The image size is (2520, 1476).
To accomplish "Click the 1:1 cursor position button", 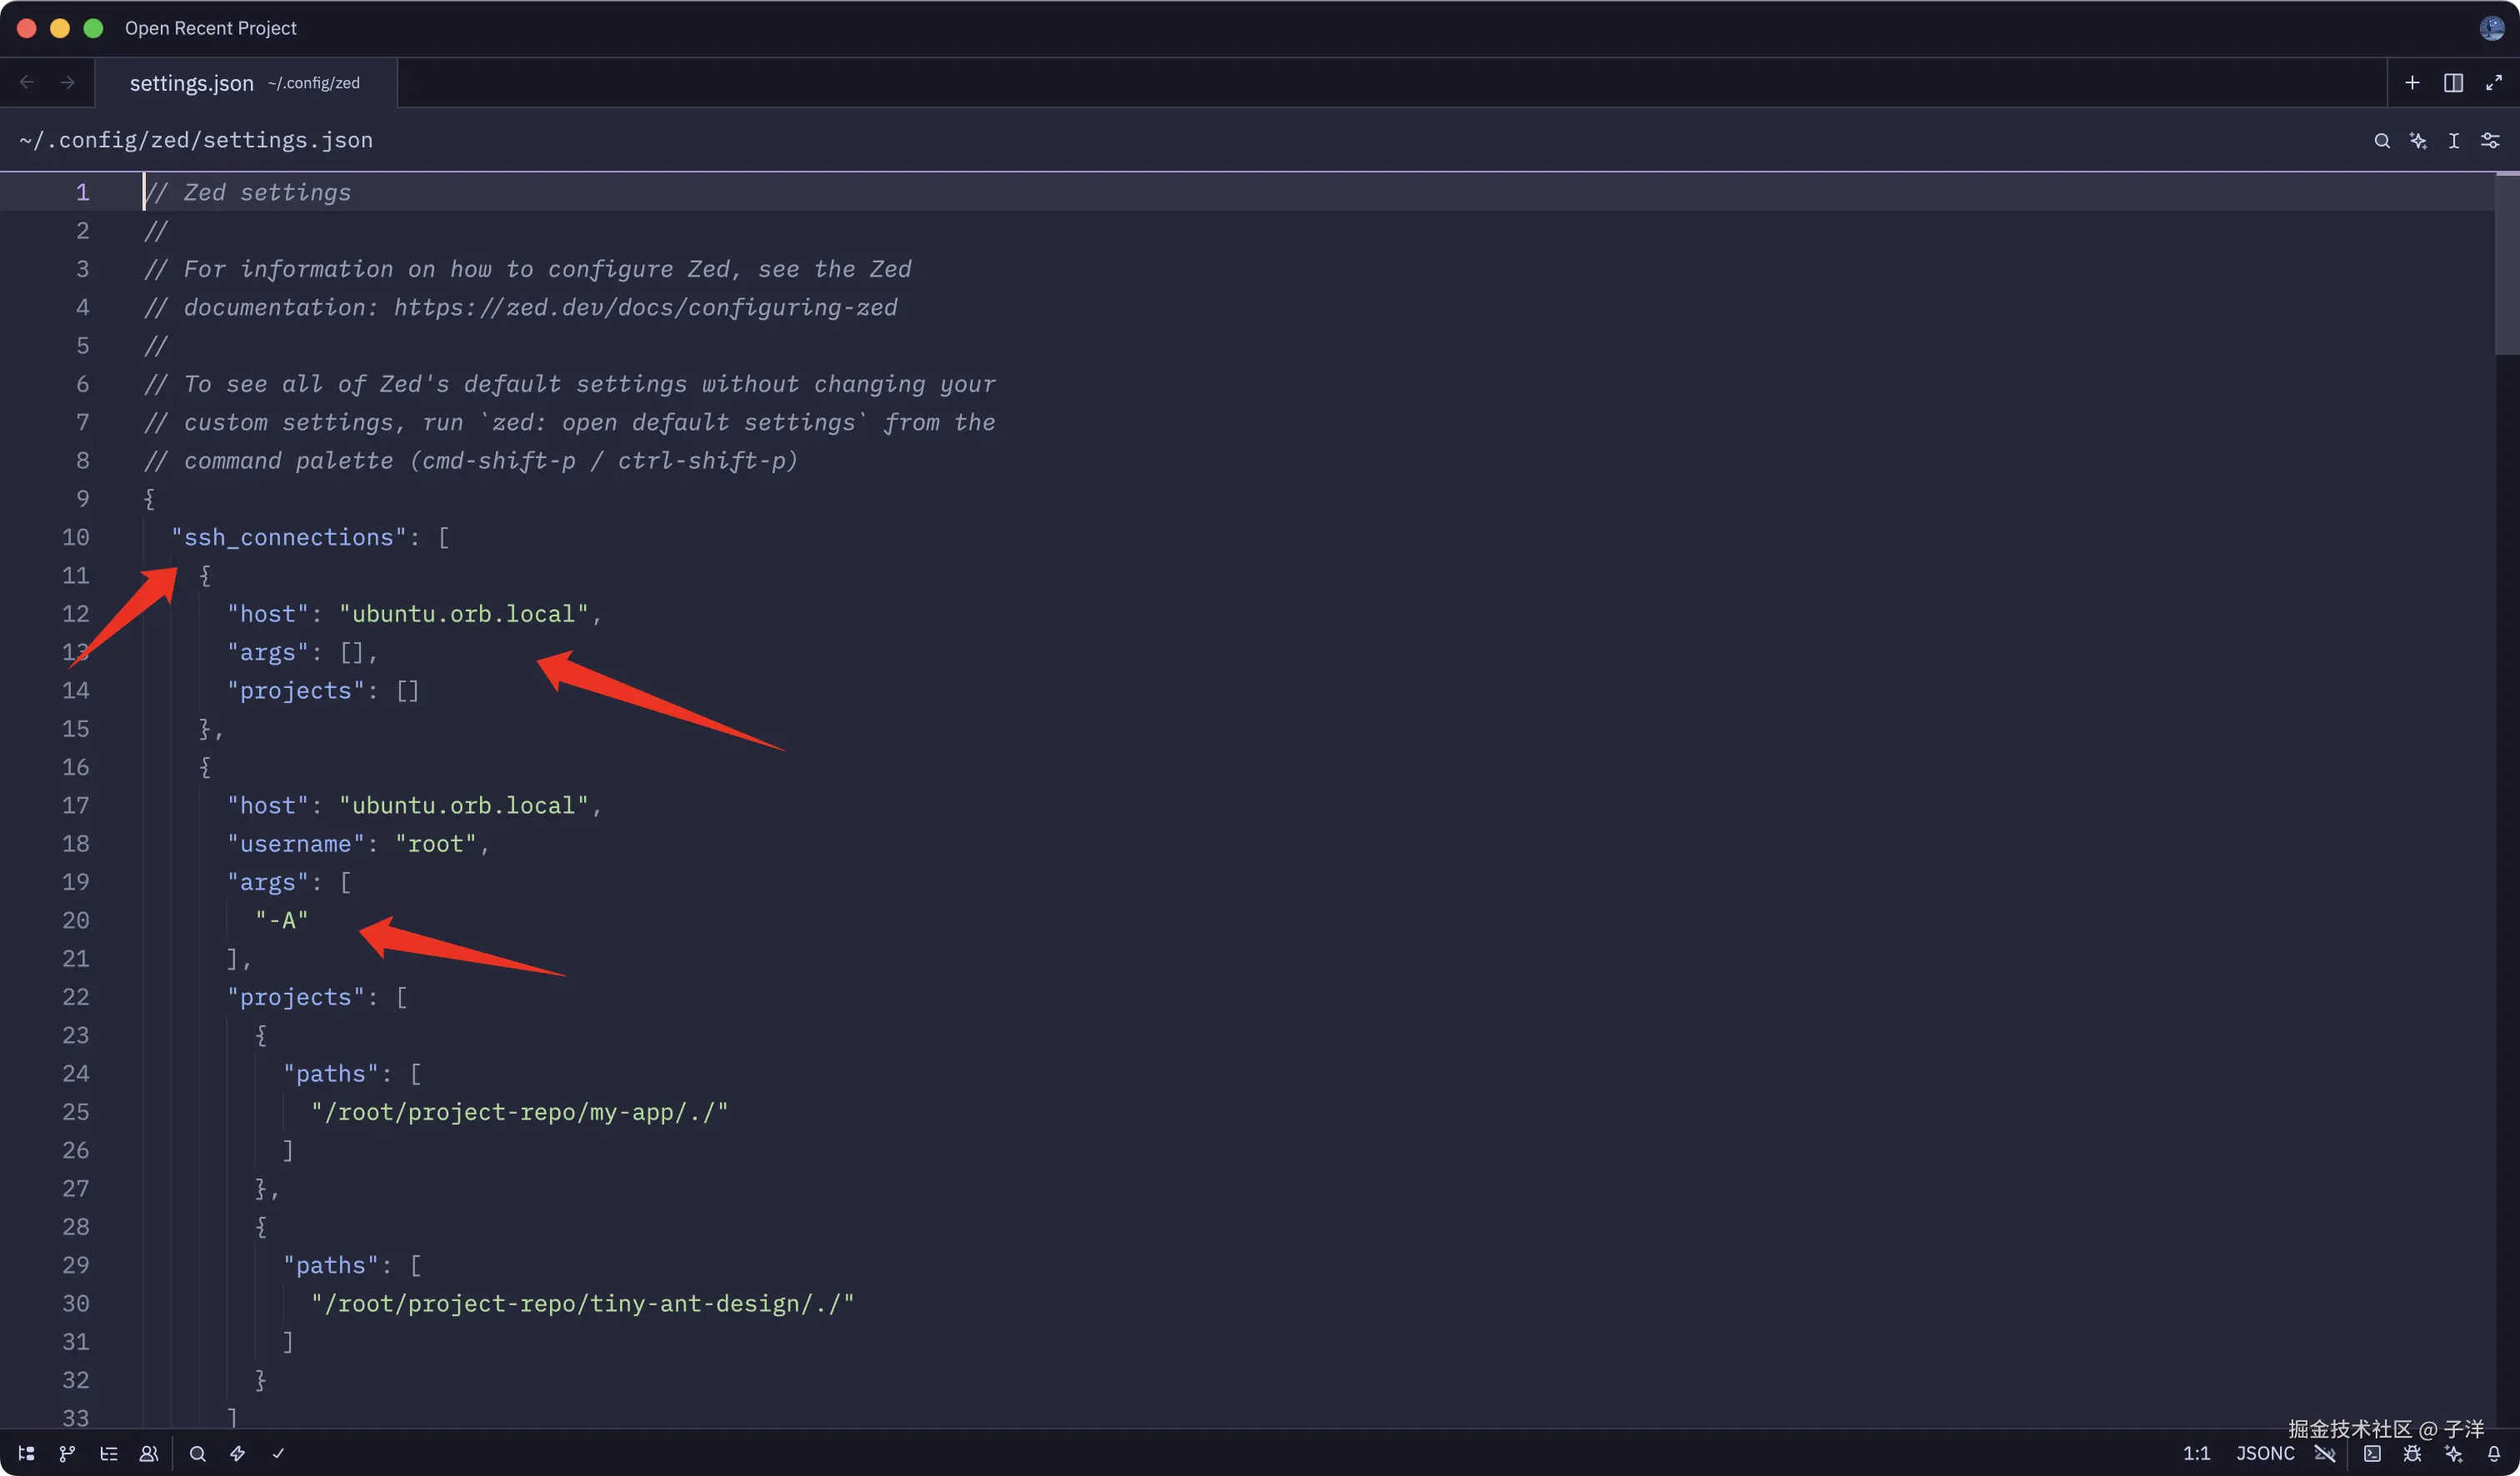I will point(2196,1453).
